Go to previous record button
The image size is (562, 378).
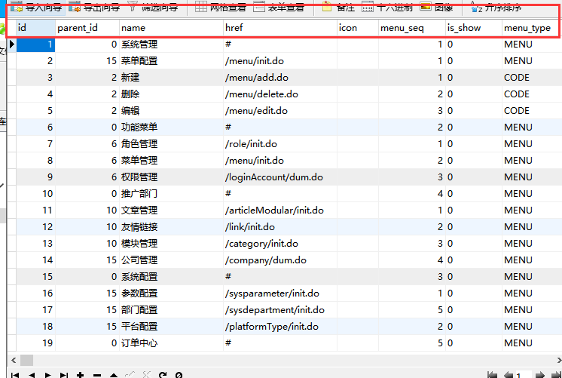pyautogui.click(x=32, y=375)
